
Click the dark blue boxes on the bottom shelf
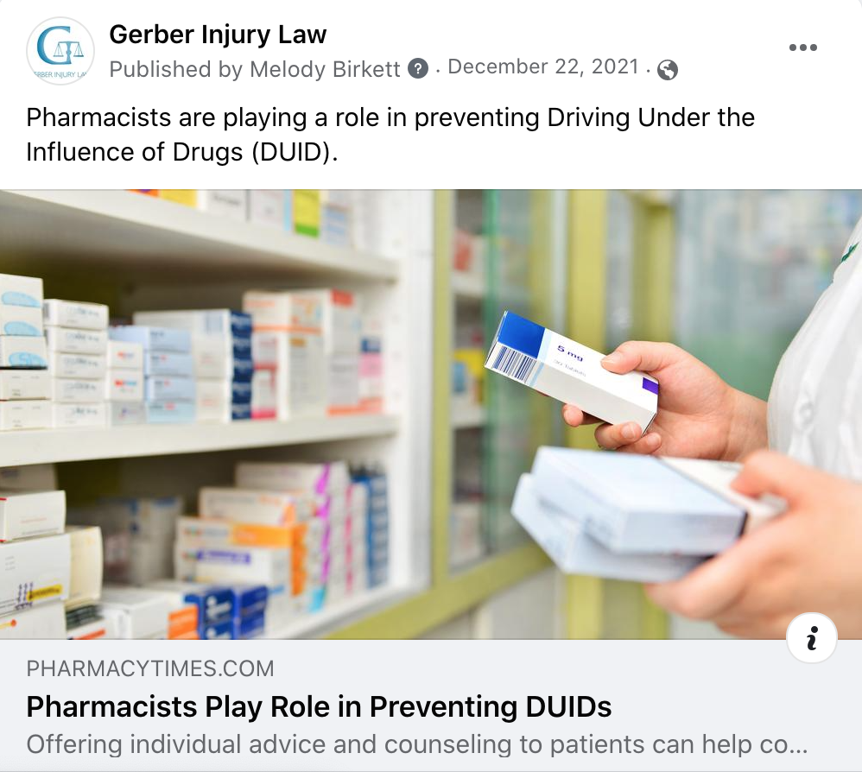[226, 611]
